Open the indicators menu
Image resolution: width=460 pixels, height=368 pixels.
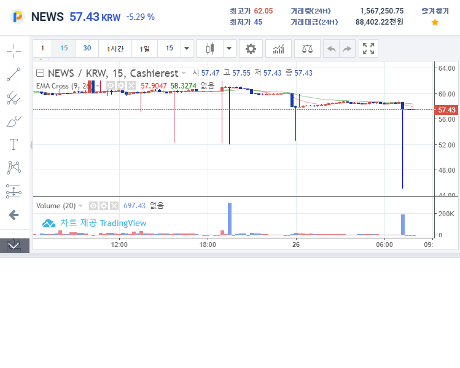pyautogui.click(x=278, y=49)
